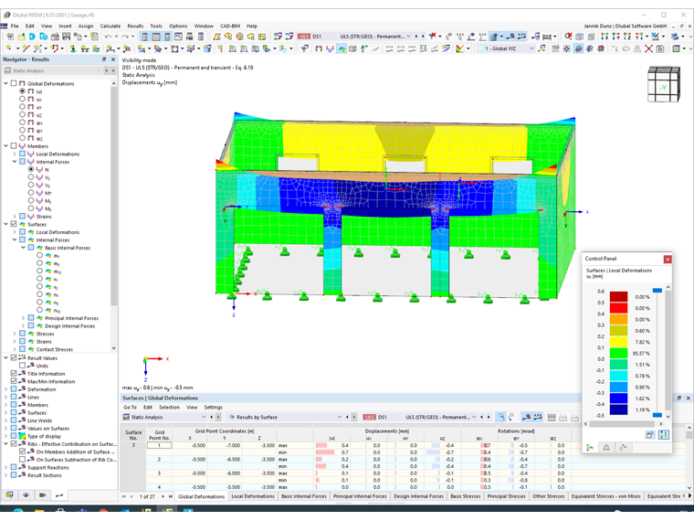This screenshot has height=521, width=694.
Task: Click the red X delete icon in second toolbar
Action: click(648, 48)
